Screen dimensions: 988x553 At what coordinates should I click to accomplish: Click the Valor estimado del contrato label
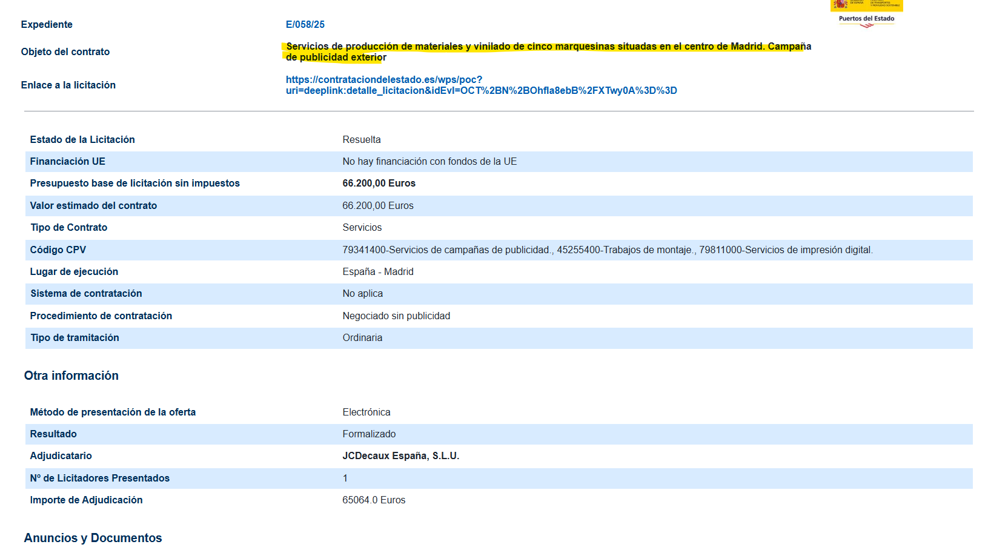(93, 206)
